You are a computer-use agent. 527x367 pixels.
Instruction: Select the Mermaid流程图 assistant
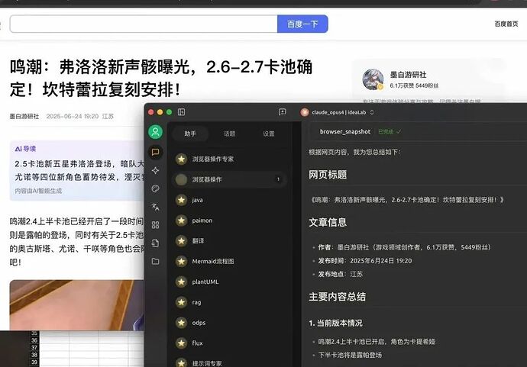tap(213, 261)
